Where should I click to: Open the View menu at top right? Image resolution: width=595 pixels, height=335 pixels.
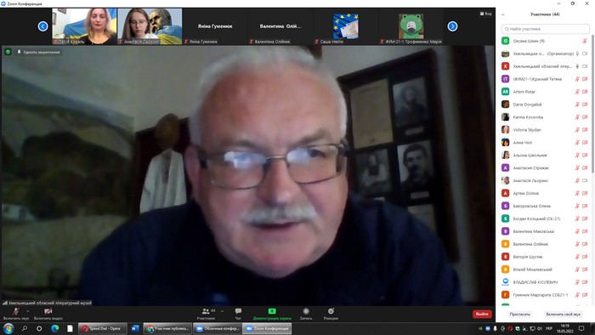(x=485, y=14)
